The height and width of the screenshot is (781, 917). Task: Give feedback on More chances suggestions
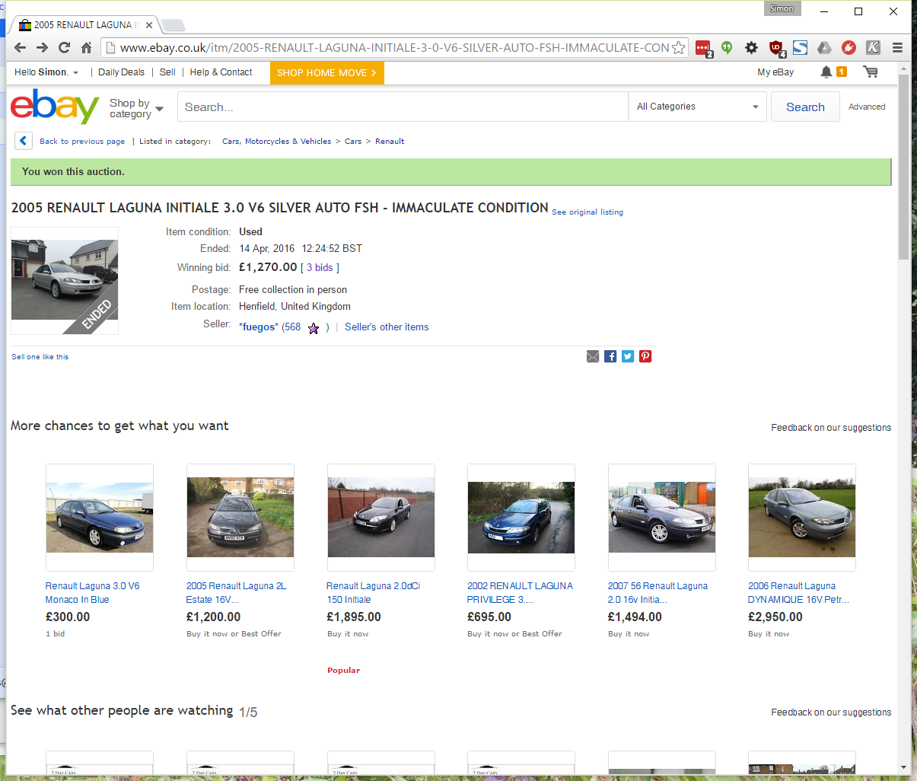click(x=831, y=428)
